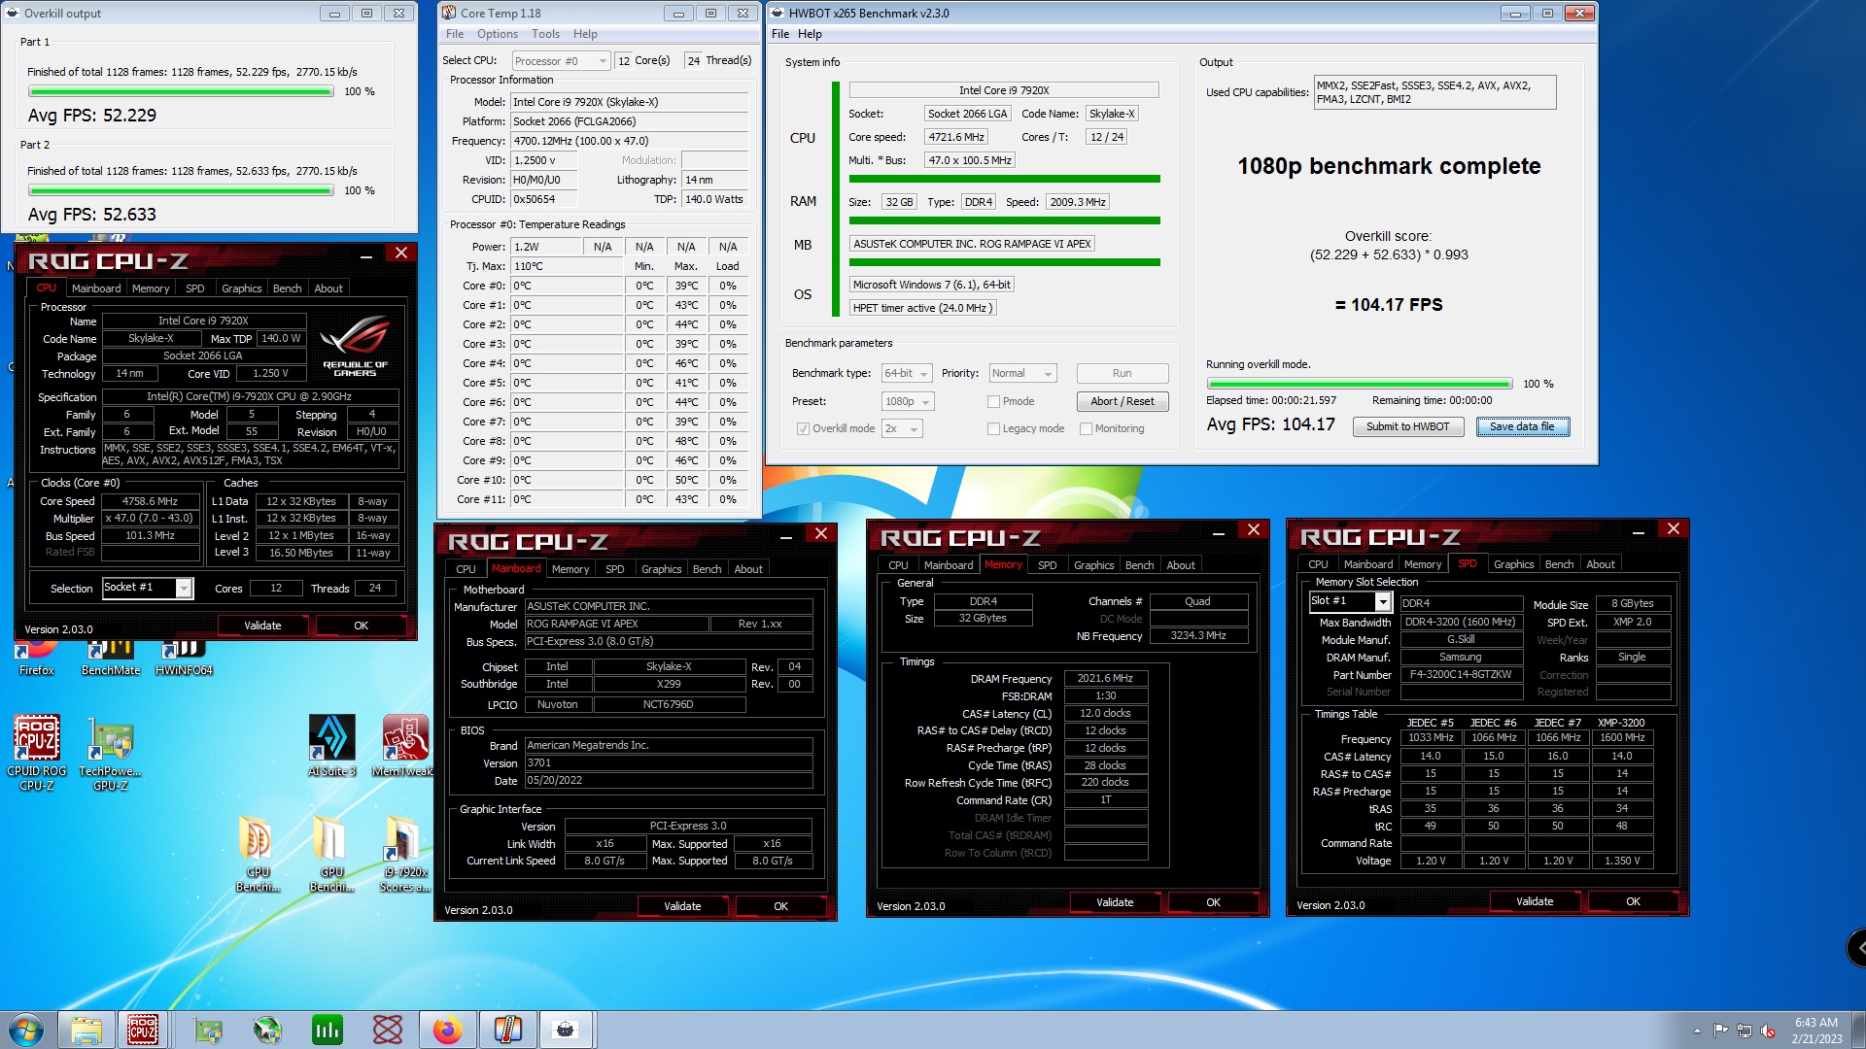This screenshot has width=1866, height=1049.
Task: Open the Action Center flag icon
Action: tap(1721, 1031)
